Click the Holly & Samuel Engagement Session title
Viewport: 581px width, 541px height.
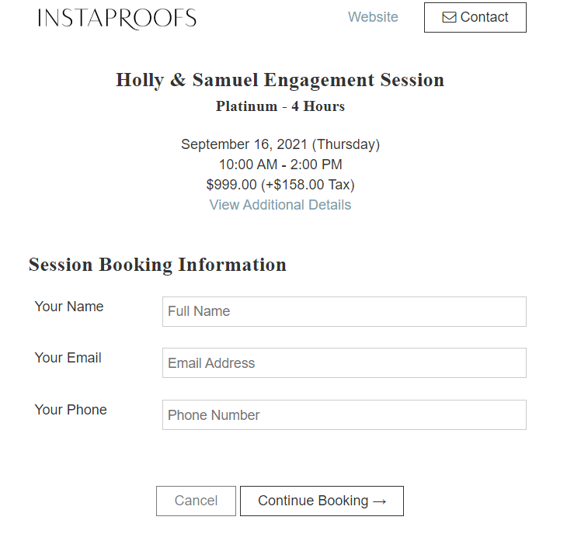click(280, 80)
